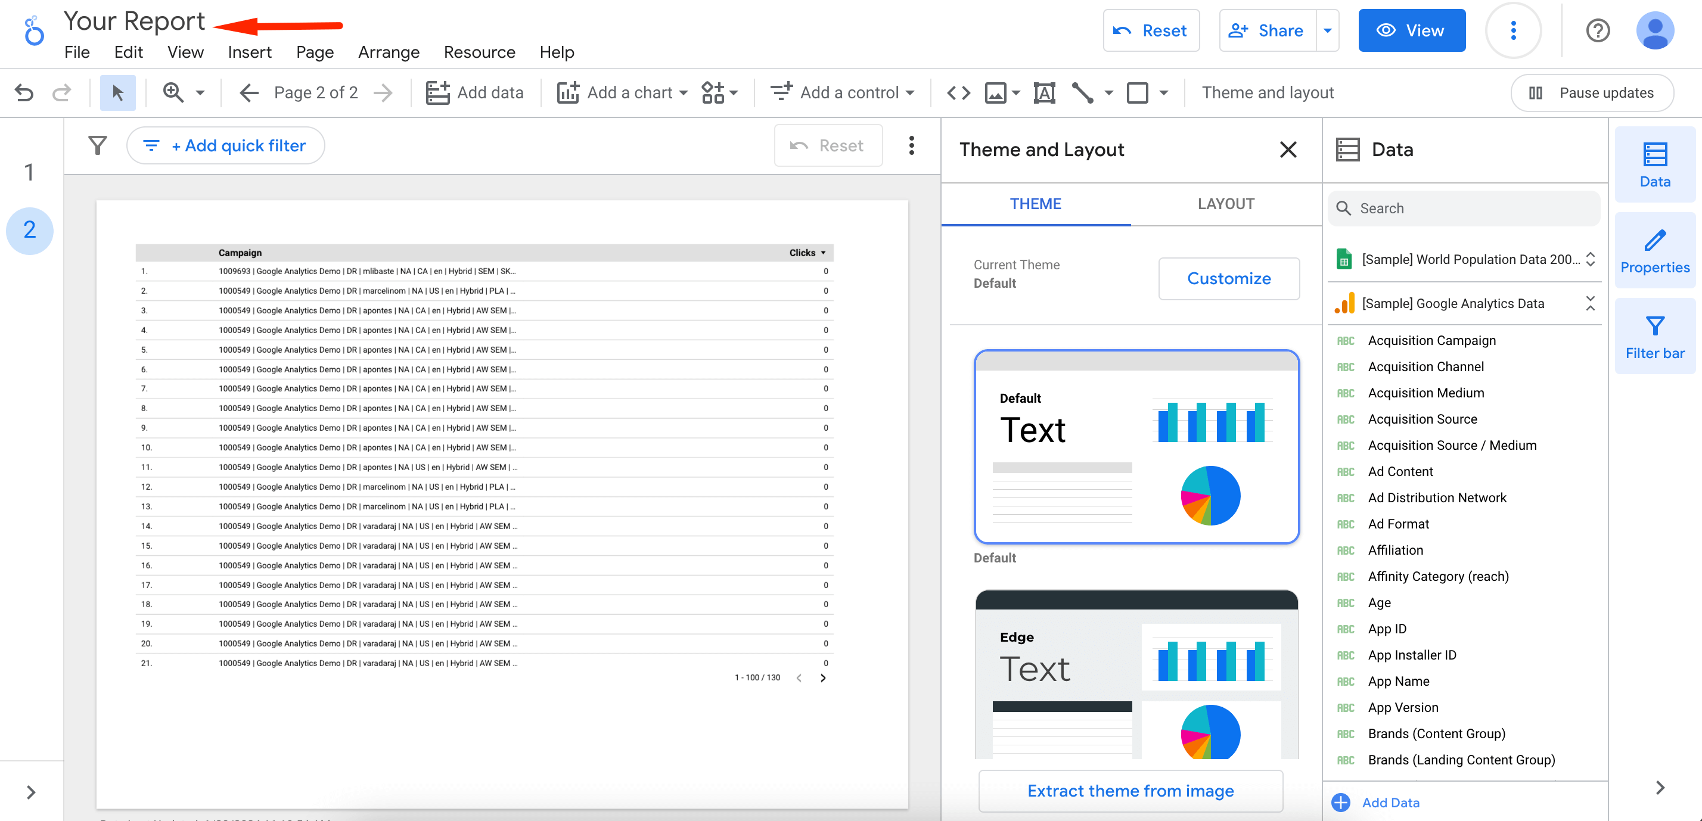The image size is (1702, 821).
Task: Open the Filter bar panel
Action: click(1654, 326)
